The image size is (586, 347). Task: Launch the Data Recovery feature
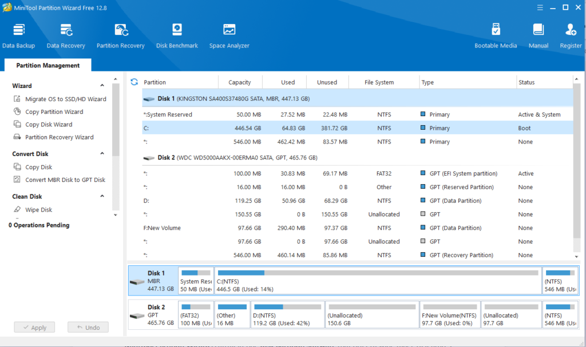tap(66, 36)
